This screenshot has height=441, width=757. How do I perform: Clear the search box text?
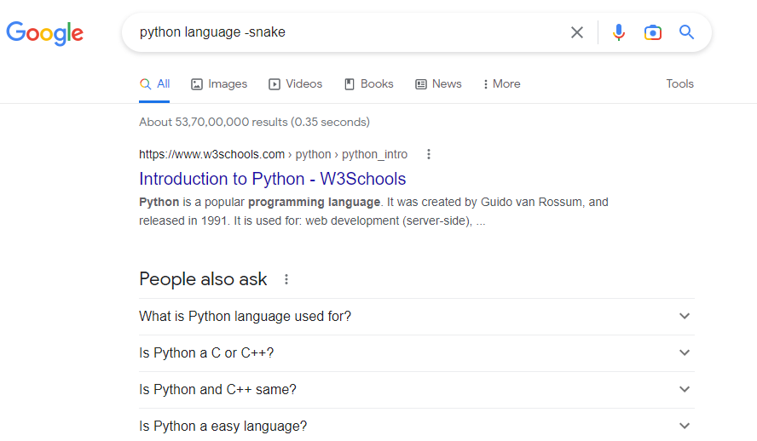click(577, 32)
